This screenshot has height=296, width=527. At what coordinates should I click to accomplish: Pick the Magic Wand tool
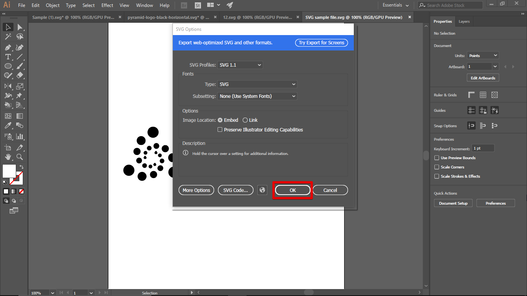pos(8,37)
